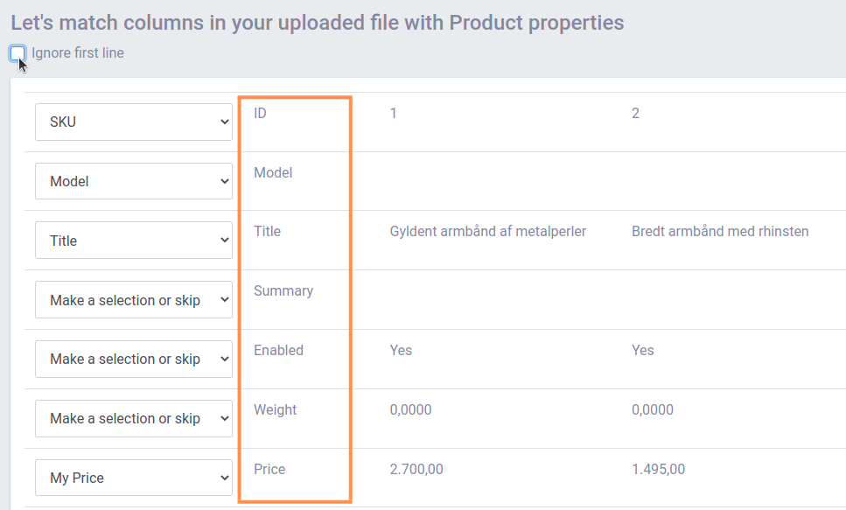This screenshot has height=510, width=846.
Task: Open the Model mapping dropdown
Action: click(134, 182)
